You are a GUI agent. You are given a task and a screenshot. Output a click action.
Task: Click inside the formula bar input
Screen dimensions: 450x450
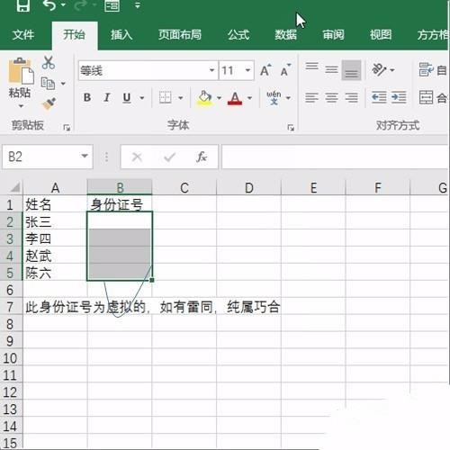pyautogui.click(x=335, y=157)
